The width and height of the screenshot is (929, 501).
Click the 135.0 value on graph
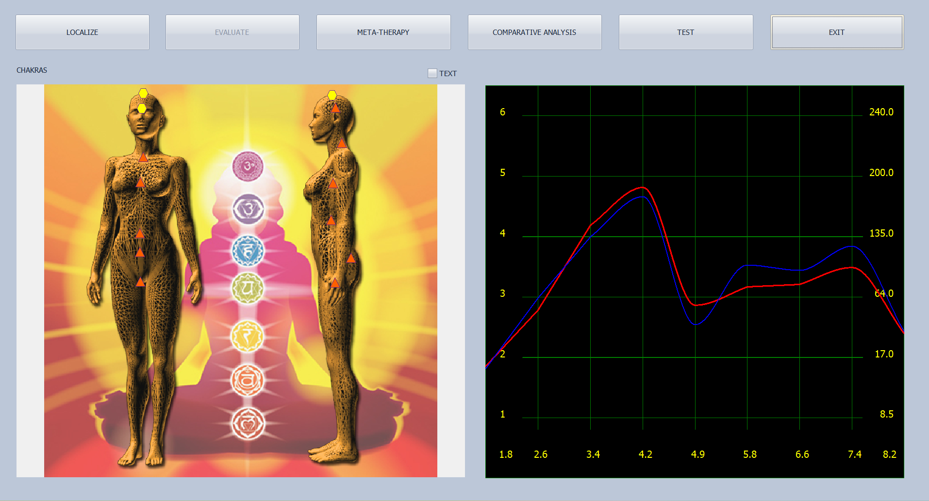pos(881,233)
